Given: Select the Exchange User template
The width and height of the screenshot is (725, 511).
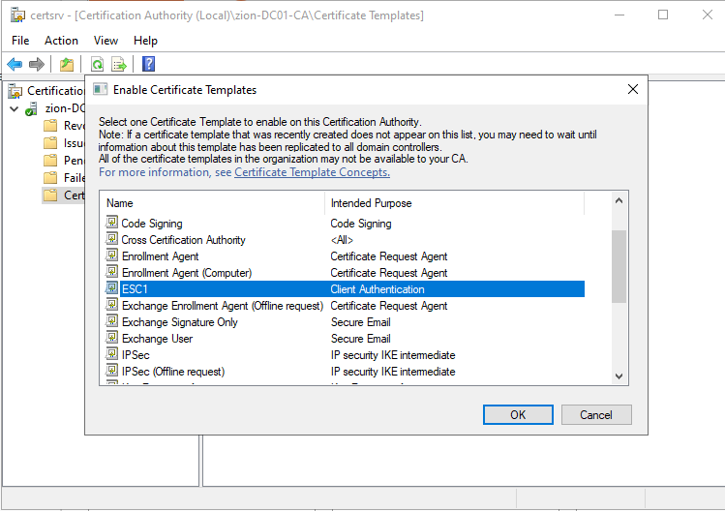Looking at the screenshot, I should tap(157, 339).
